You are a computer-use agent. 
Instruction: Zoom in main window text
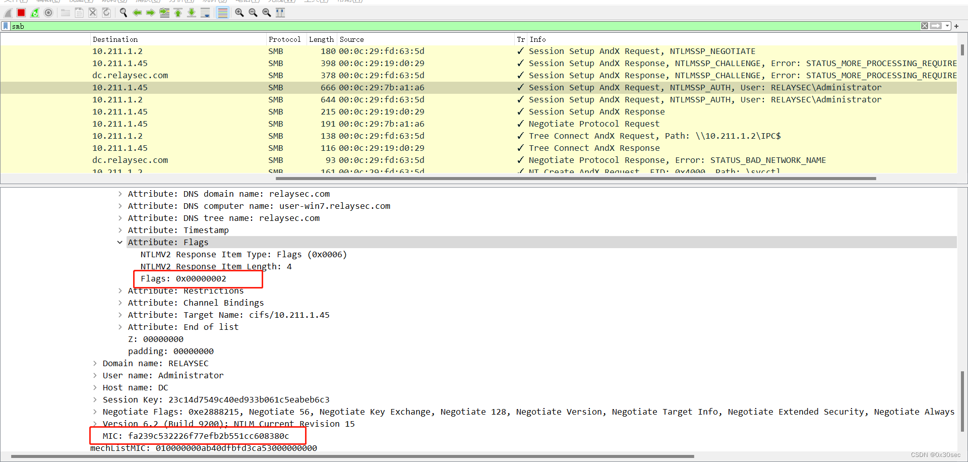[x=239, y=13]
